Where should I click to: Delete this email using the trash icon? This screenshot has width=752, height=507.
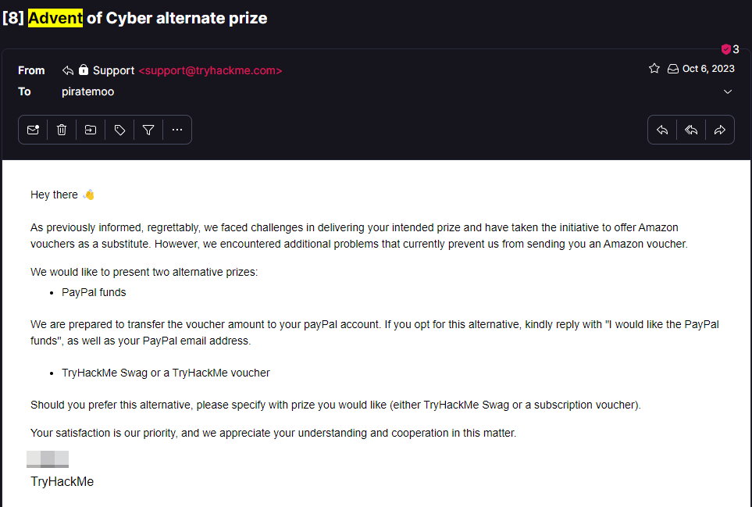pos(62,130)
